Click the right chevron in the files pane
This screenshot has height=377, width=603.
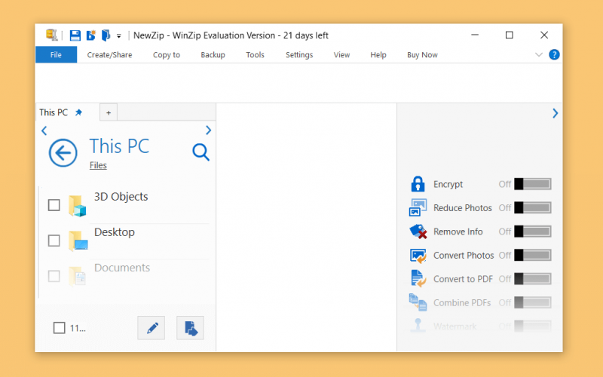(x=209, y=130)
